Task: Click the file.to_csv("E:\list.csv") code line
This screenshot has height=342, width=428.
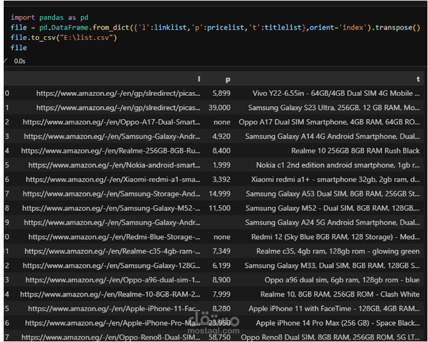Action: coord(64,37)
